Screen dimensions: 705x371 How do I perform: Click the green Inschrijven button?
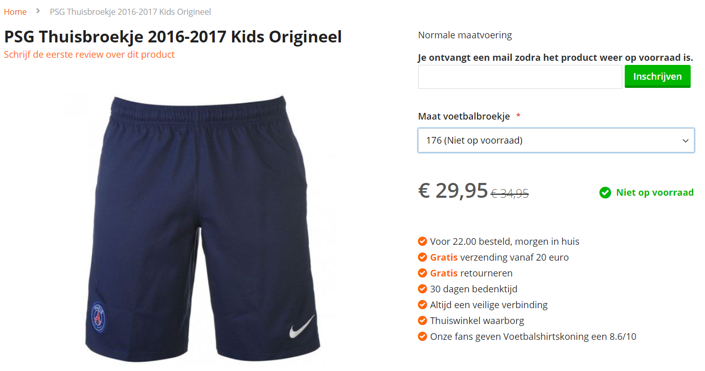coord(657,76)
